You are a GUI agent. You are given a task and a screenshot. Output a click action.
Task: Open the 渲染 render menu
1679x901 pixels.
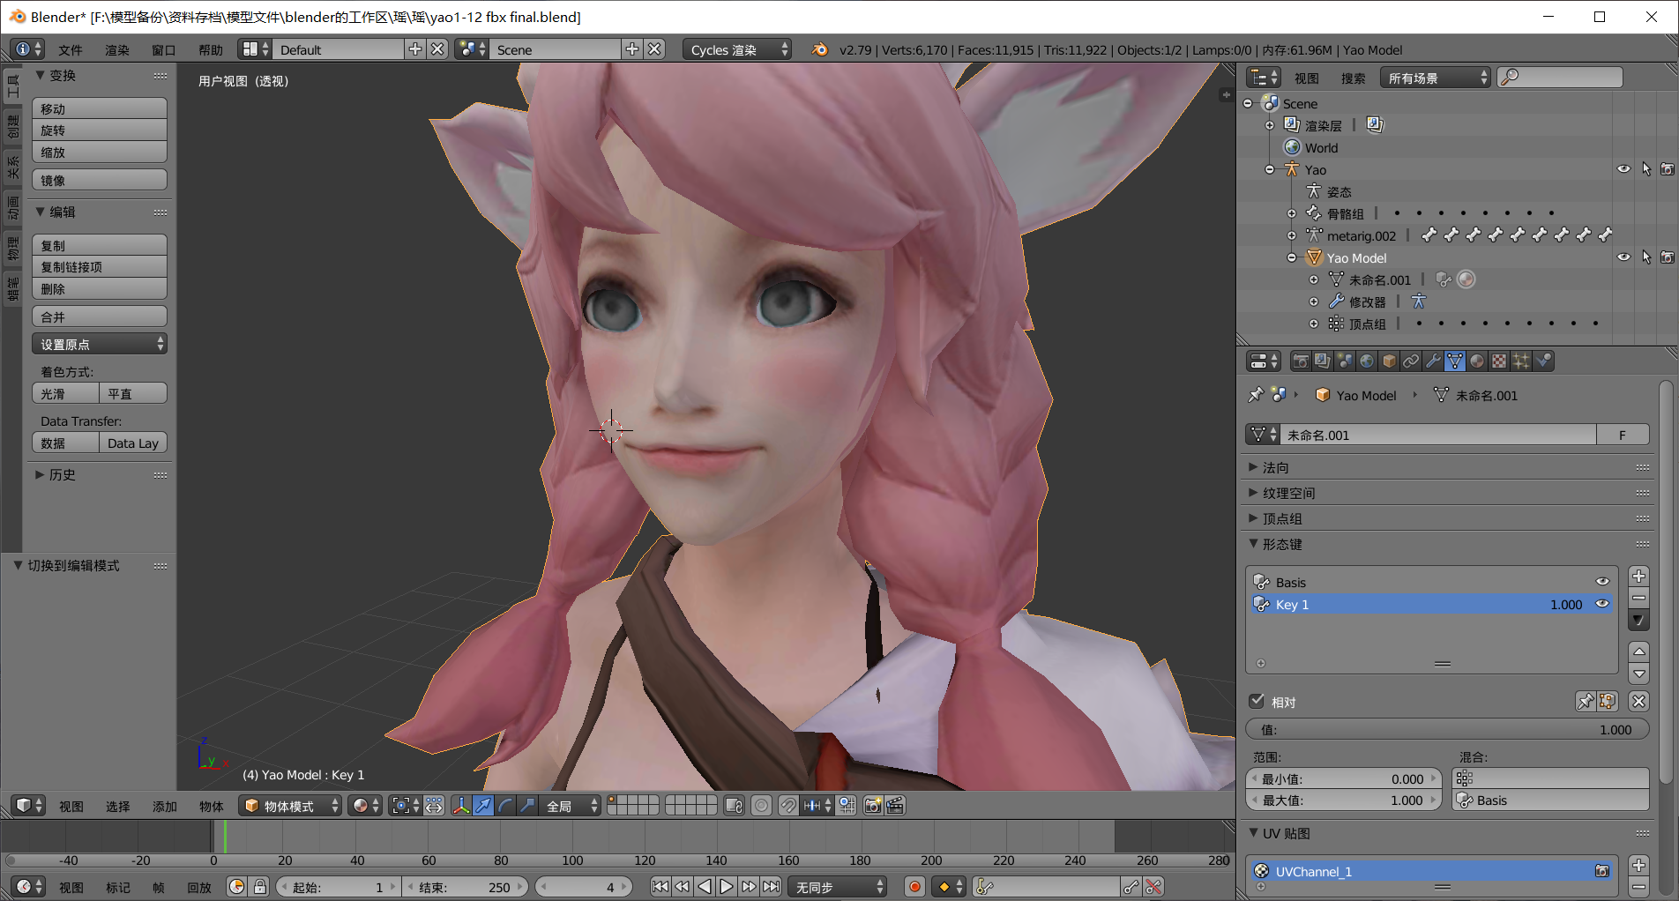pyautogui.click(x=117, y=49)
